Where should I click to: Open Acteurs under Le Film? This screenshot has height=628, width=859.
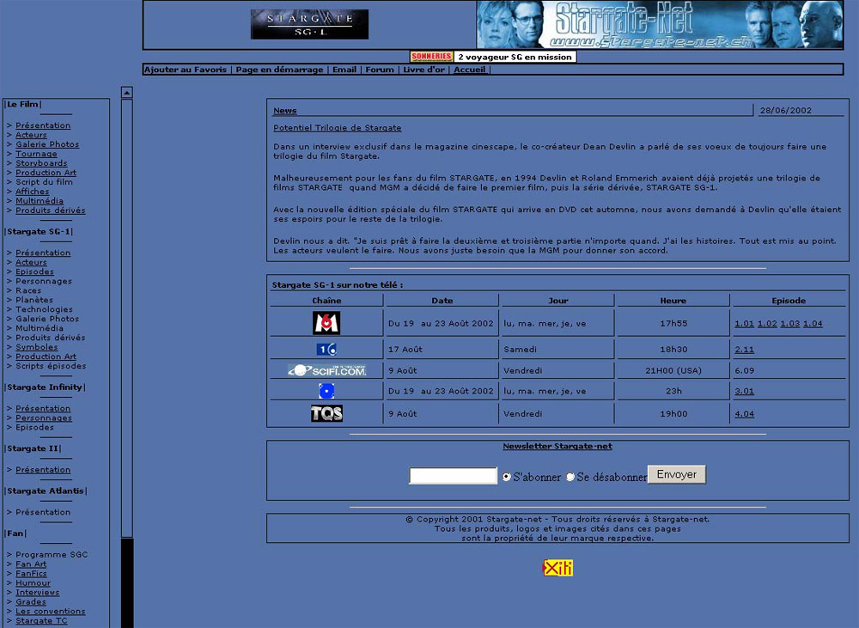[31, 135]
